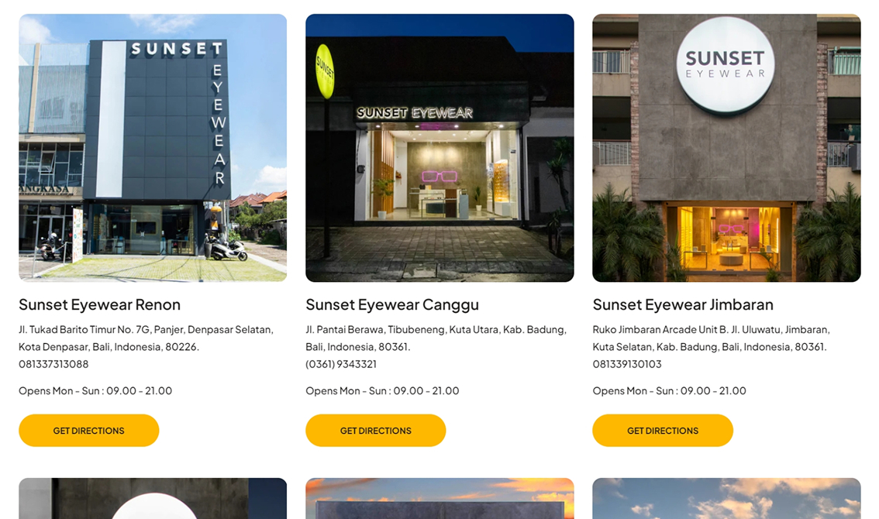Open the Canggu store night photo
The height and width of the screenshot is (519, 879).
(x=439, y=148)
